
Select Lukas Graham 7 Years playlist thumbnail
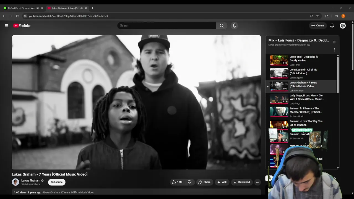[x=279, y=86]
